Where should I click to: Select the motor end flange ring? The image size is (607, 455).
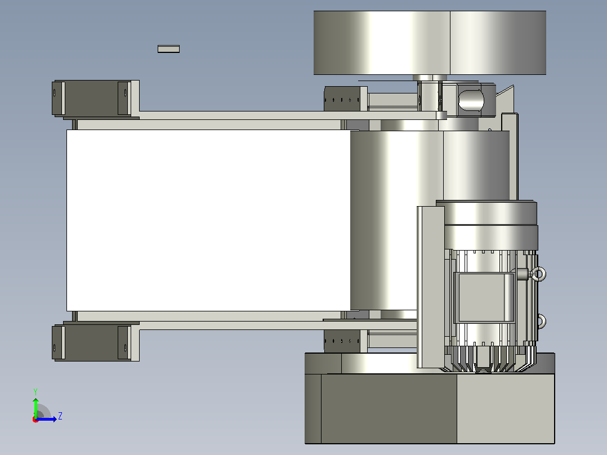pyautogui.click(x=487, y=213)
